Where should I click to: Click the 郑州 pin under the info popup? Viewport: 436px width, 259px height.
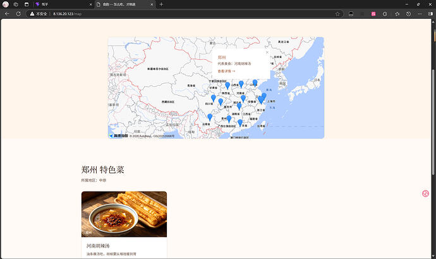coord(241,84)
